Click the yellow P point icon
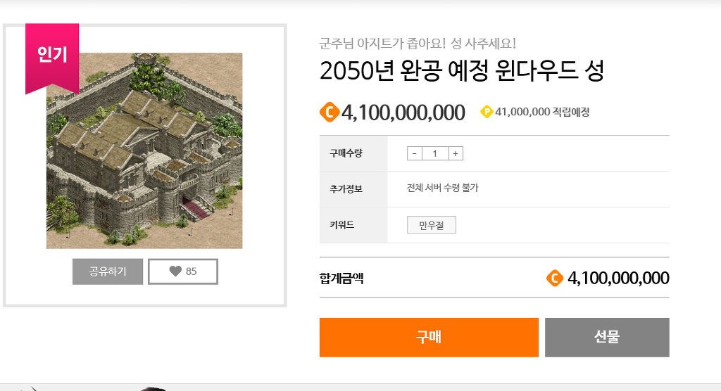Image resolution: width=721 pixels, height=391 pixels. coord(487,112)
